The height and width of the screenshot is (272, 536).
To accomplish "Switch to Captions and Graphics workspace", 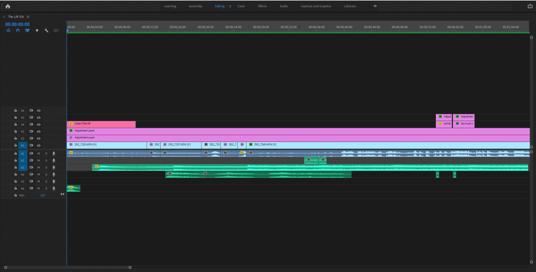I will 315,6.
